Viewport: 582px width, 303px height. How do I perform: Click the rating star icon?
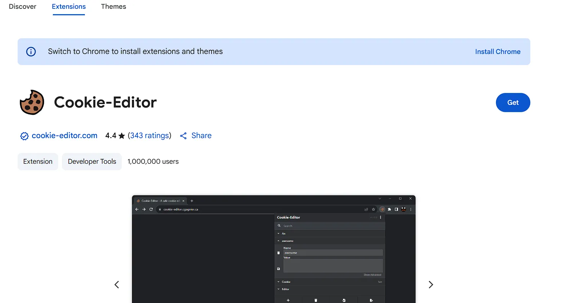[122, 136]
